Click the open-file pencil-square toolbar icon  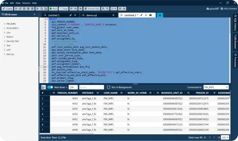20,9
